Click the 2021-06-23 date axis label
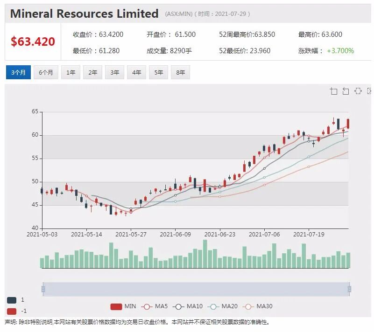This screenshot has height=332, width=374. (219, 235)
